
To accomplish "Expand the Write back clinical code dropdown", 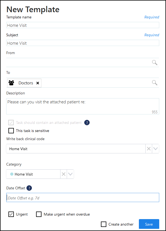I will pyautogui.click(x=155, y=149).
